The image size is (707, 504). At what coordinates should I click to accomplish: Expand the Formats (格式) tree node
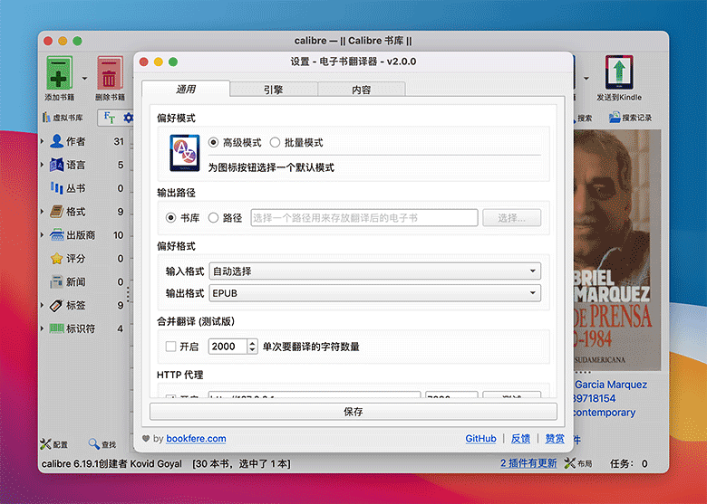(43, 212)
